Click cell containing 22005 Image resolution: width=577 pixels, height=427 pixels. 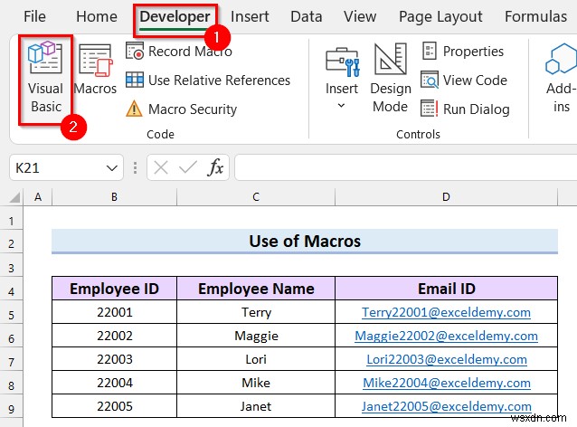pos(115,406)
